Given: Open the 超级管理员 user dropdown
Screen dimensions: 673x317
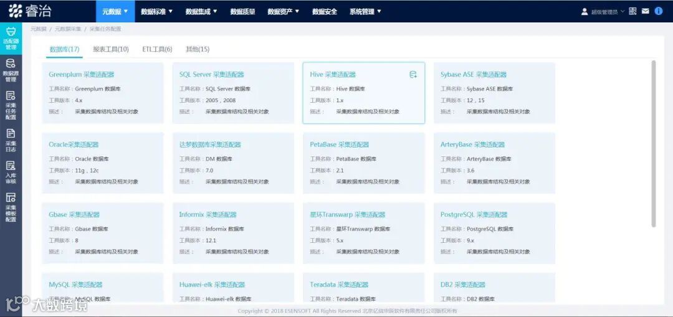Looking at the screenshot, I should [x=608, y=12].
